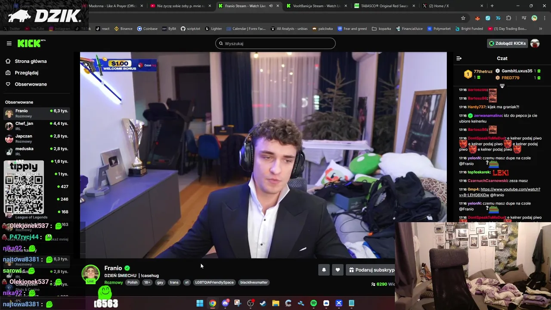Click Hardy737 username in chat
The image size is (551, 310).
pos(477,107)
